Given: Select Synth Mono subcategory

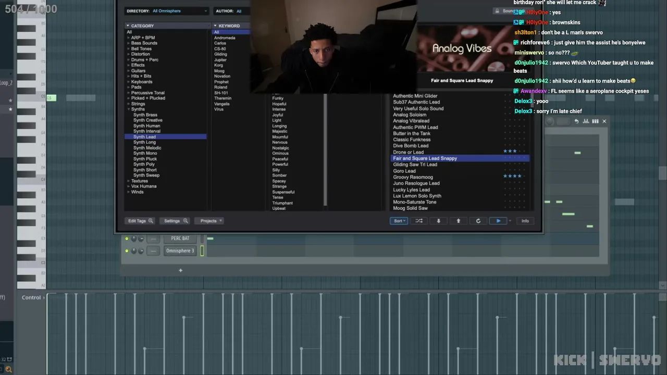Looking at the screenshot, I should click(145, 153).
